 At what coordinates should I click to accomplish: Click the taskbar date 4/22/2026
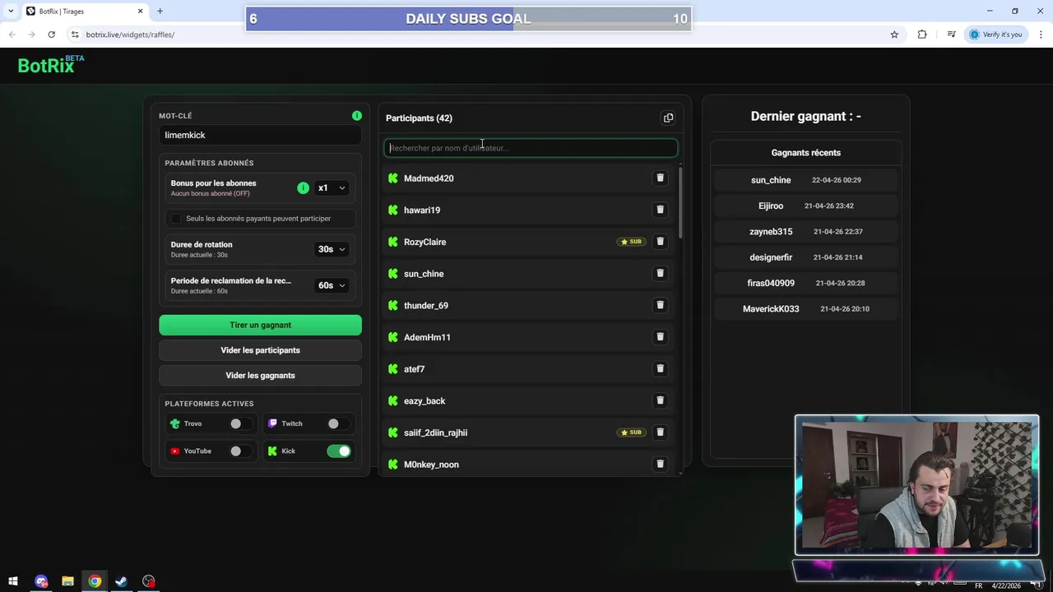(1007, 585)
